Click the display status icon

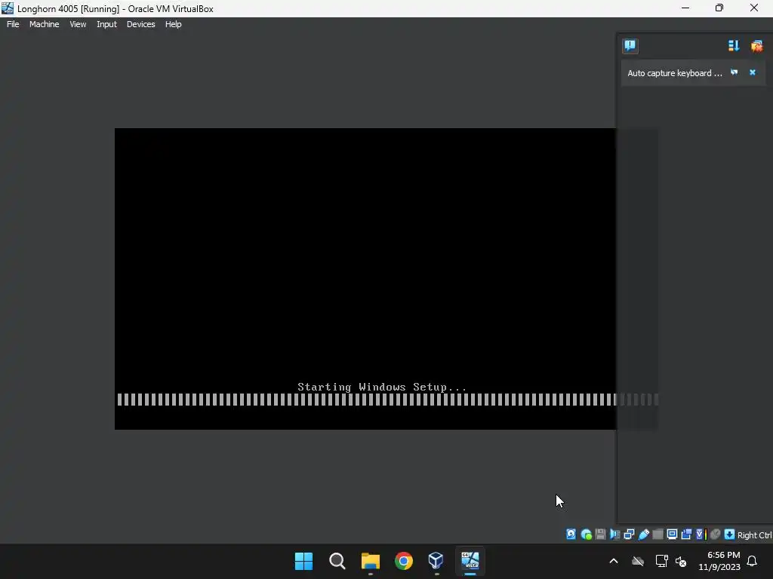coord(672,535)
